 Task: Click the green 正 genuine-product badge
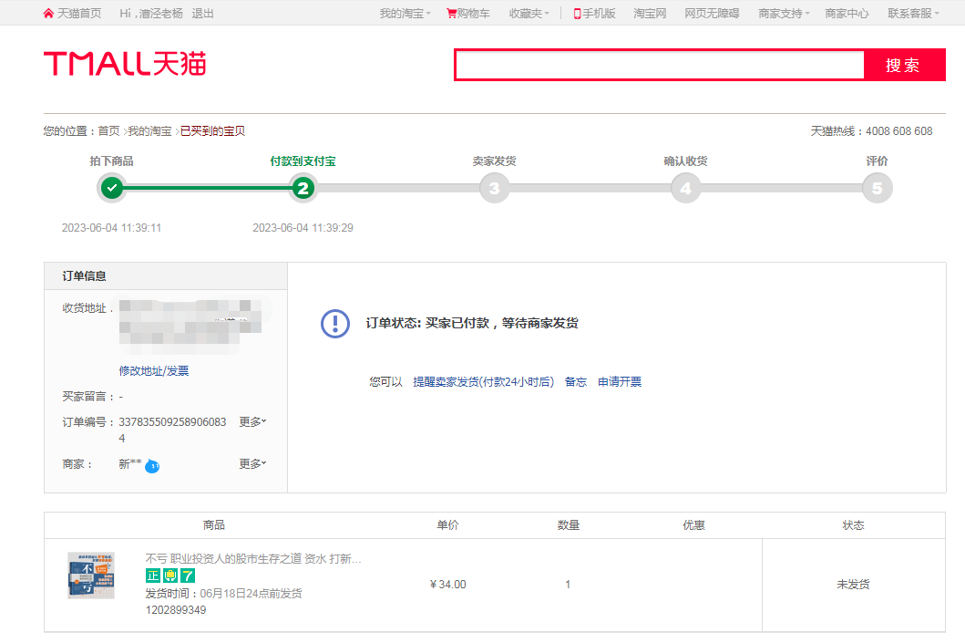(152, 576)
